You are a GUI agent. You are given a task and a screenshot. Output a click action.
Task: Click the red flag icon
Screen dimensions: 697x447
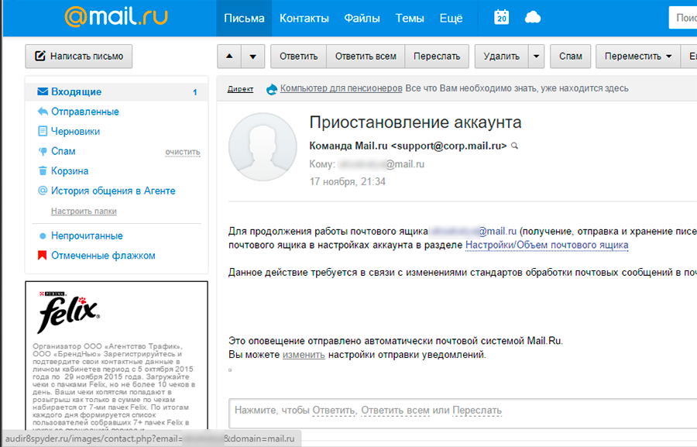(43, 256)
